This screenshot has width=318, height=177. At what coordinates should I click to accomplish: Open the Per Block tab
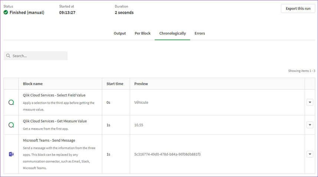pyautogui.click(x=142, y=33)
